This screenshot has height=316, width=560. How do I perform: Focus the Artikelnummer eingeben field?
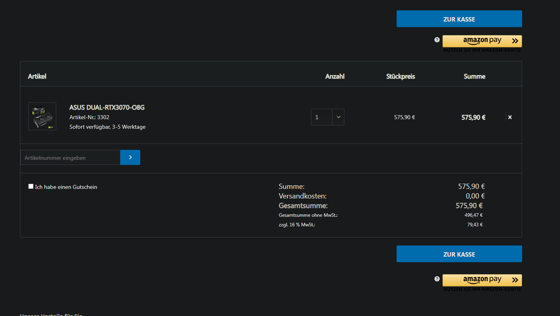[x=70, y=158]
